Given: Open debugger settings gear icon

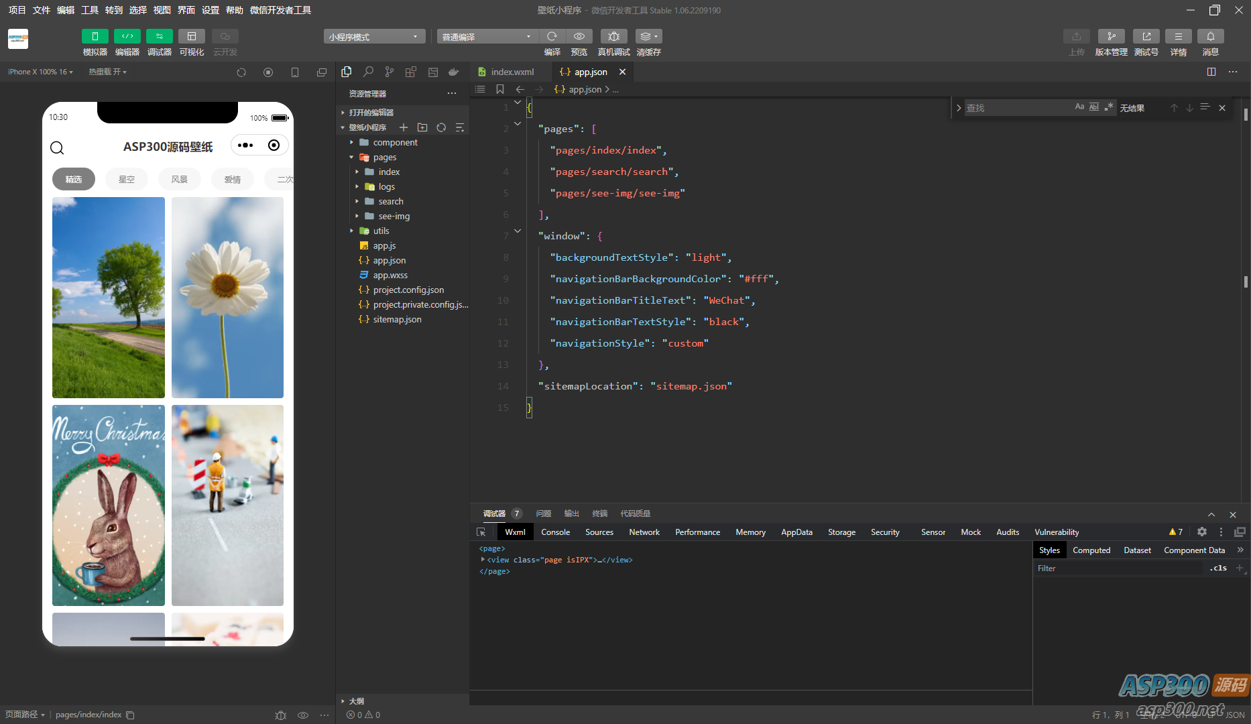Looking at the screenshot, I should pos(1201,532).
